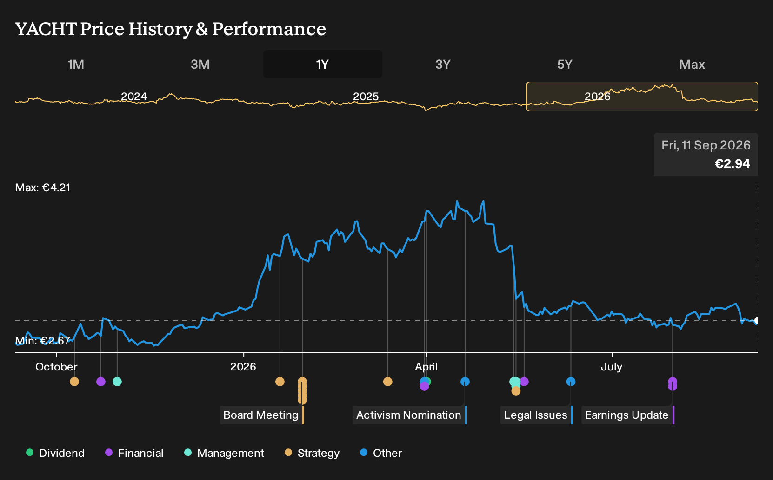Click the orange Strategy marker before April
Image resolution: width=773 pixels, height=480 pixels.
[388, 382]
